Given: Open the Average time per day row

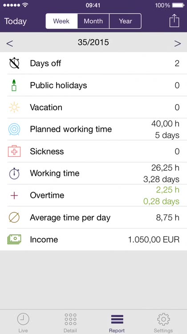Looking at the screenshot, I should [93, 217].
